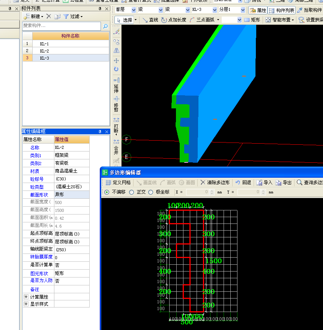Click the 导入 import tool
The height and width of the screenshot is (330, 323).
pyautogui.click(x=264, y=183)
